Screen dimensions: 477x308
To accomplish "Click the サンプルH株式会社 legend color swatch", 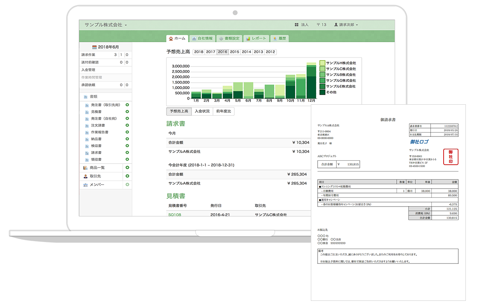I will [x=322, y=63].
